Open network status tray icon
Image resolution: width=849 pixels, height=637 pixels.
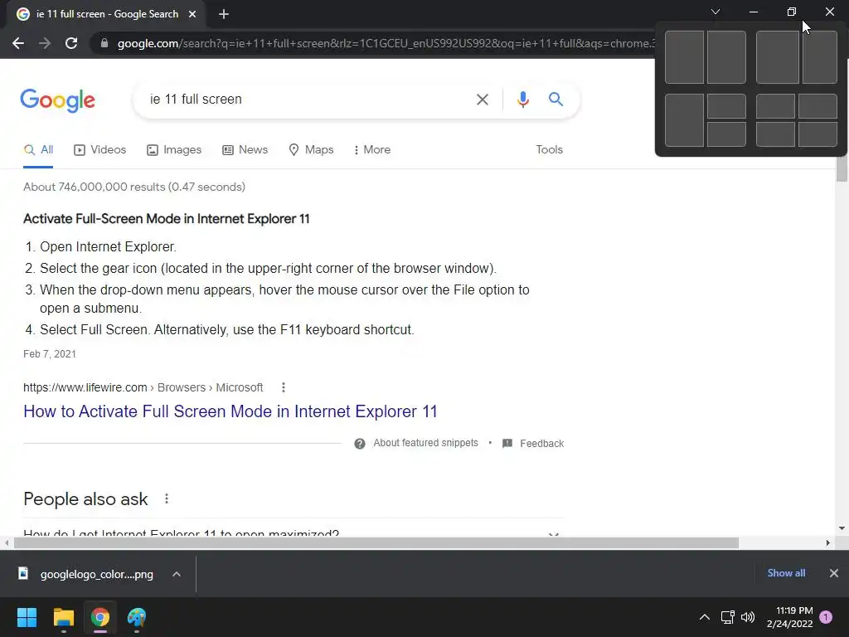pyautogui.click(x=728, y=617)
